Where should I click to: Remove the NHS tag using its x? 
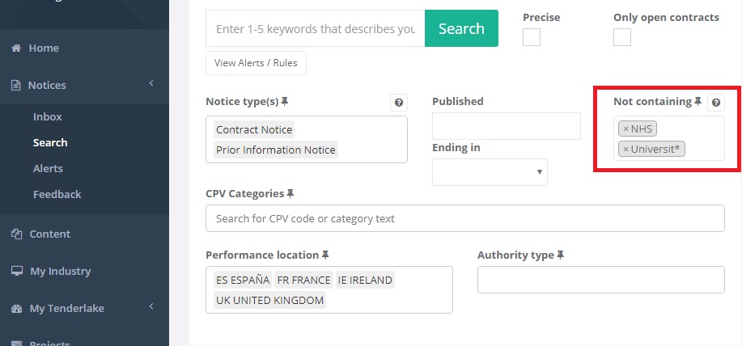click(x=625, y=129)
